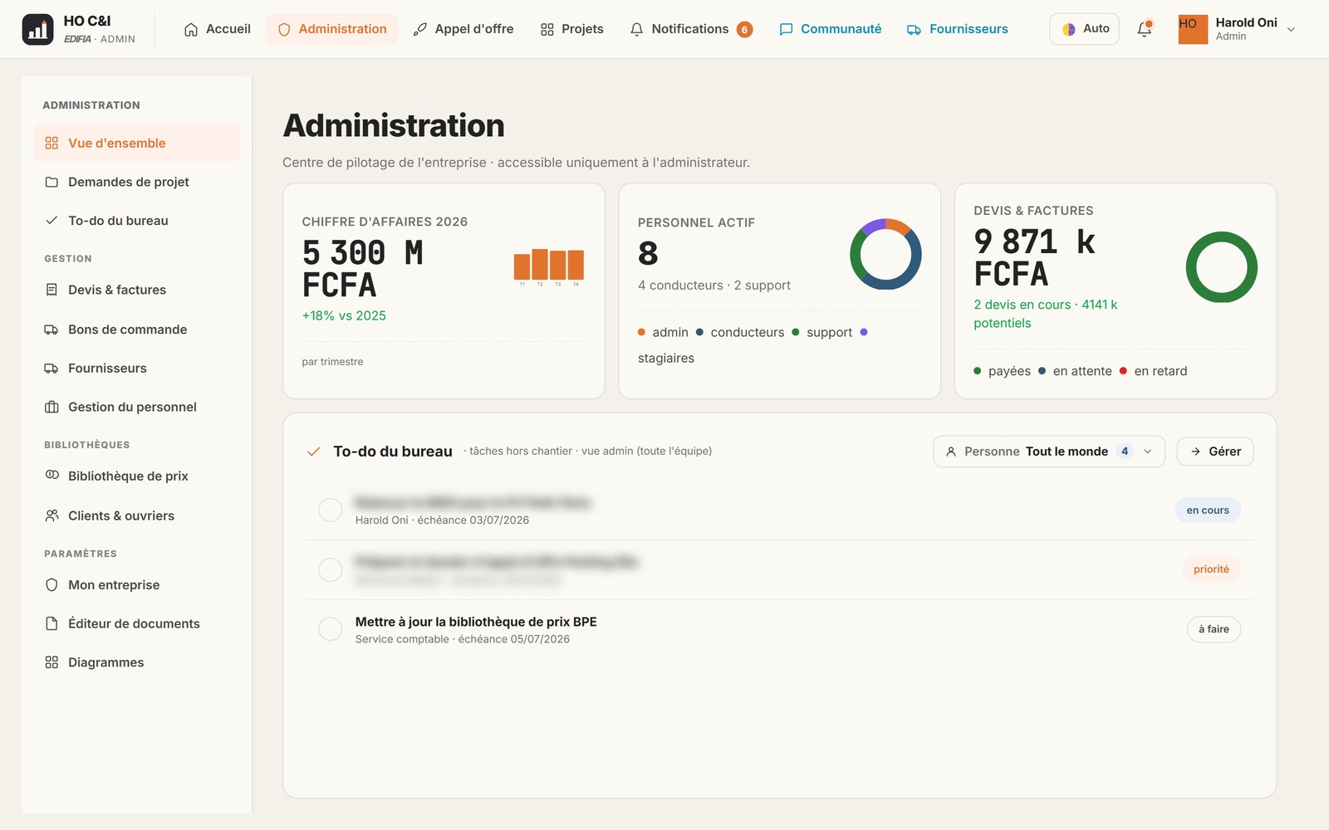The width and height of the screenshot is (1329, 830).
Task: Click the HO avatar to open the profile menu
Action: pos(1193,29)
